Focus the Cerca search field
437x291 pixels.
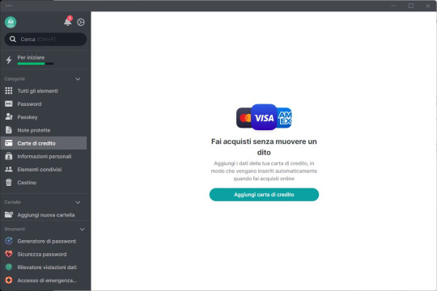[45, 40]
